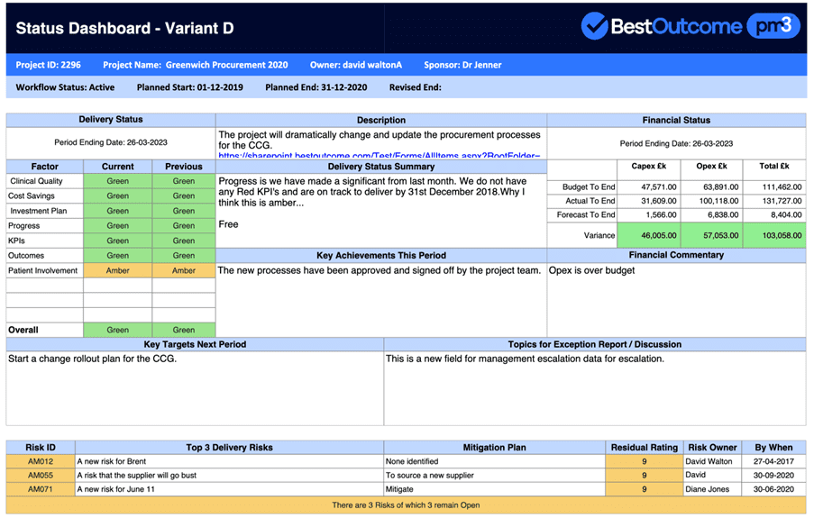
Task: Click Sponsor: Dr Jenner
Action: [462, 65]
